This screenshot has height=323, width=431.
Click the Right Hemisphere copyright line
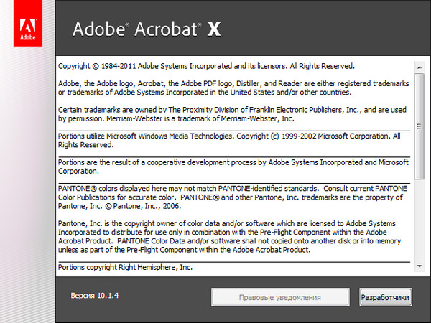[x=126, y=267]
